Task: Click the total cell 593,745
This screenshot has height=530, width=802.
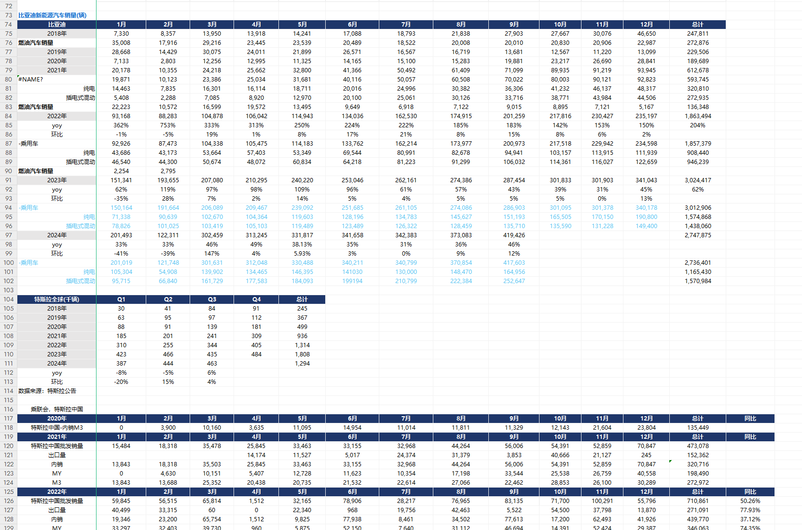Action: click(698, 80)
